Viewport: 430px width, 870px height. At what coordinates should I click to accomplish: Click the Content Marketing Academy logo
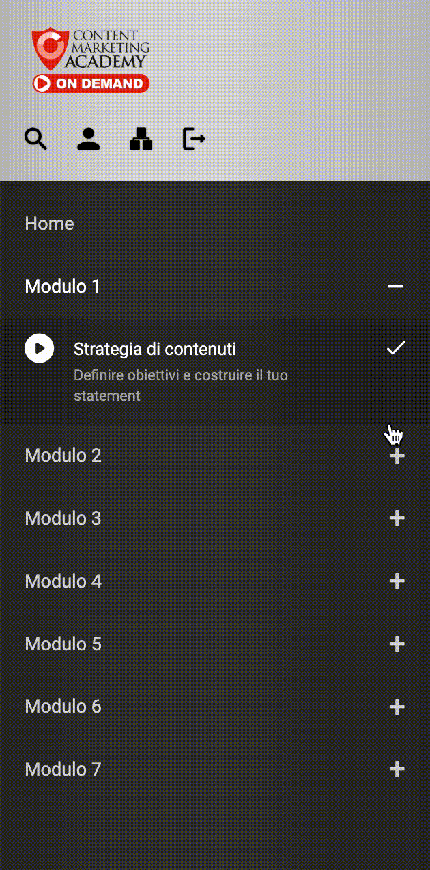[x=91, y=50]
